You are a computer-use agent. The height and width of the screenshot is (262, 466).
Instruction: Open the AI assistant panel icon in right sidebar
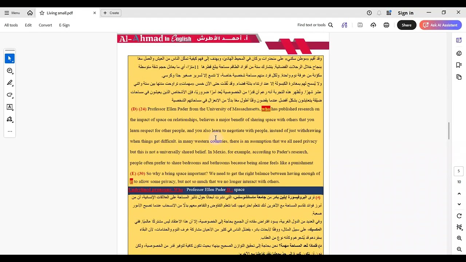pos(459,40)
